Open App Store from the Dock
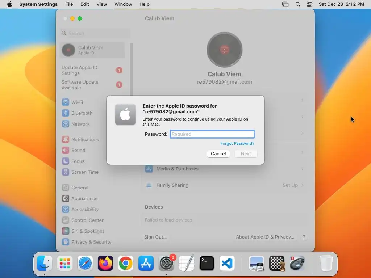371x278 pixels. [x=146, y=263]
